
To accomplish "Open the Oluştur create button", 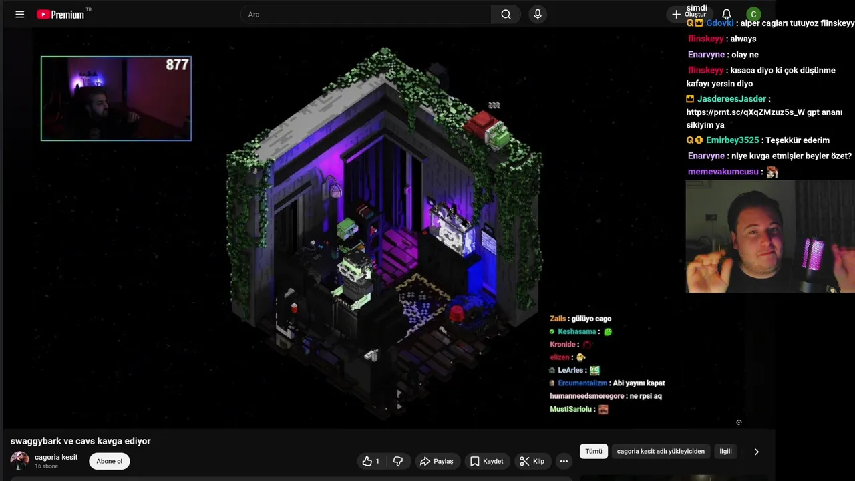I will click(689, 14).
